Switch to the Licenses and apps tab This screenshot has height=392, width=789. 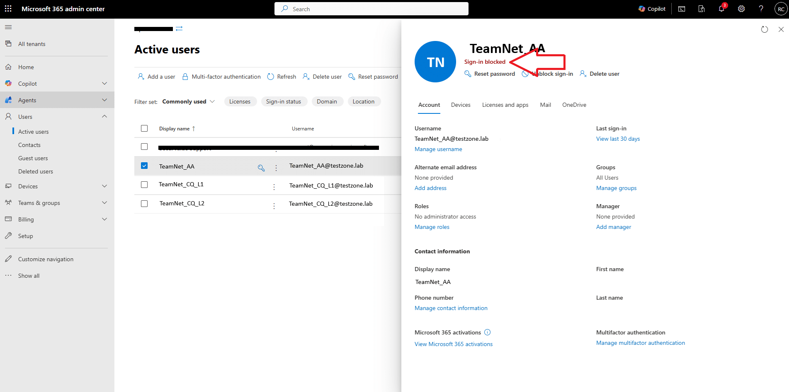[505, 105]
